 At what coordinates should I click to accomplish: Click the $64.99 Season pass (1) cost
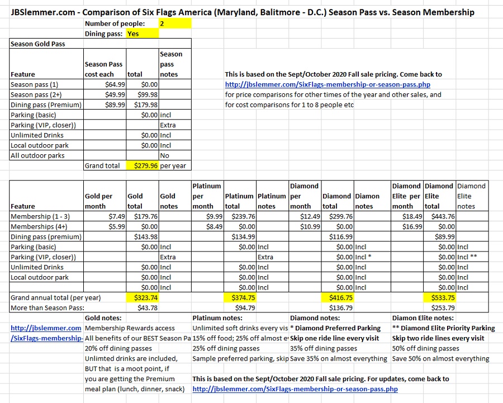pyautogui.click(x=105, y=84)
